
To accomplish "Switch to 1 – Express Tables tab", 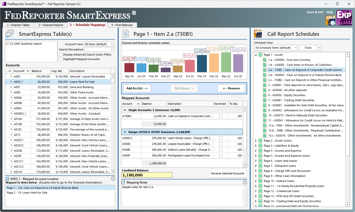I will [18, 25].
